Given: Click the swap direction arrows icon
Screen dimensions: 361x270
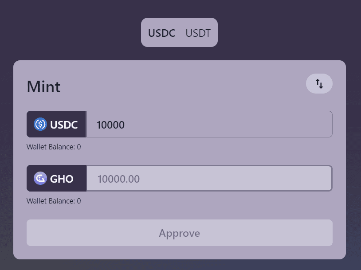Looking at the screenshot, I should 319,83.
